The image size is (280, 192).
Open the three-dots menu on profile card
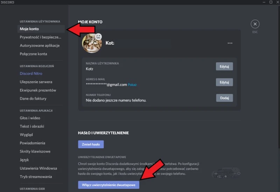click(x=230, y=43)
